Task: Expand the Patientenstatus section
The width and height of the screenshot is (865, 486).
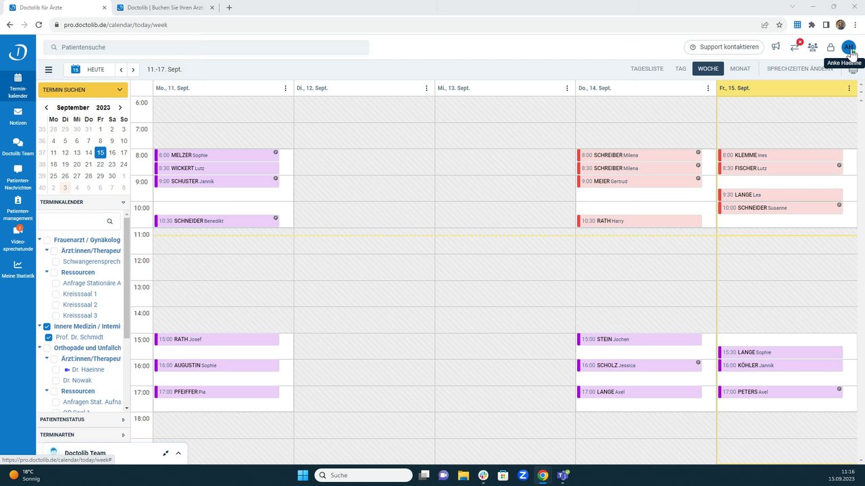Action: pos(123,419)
